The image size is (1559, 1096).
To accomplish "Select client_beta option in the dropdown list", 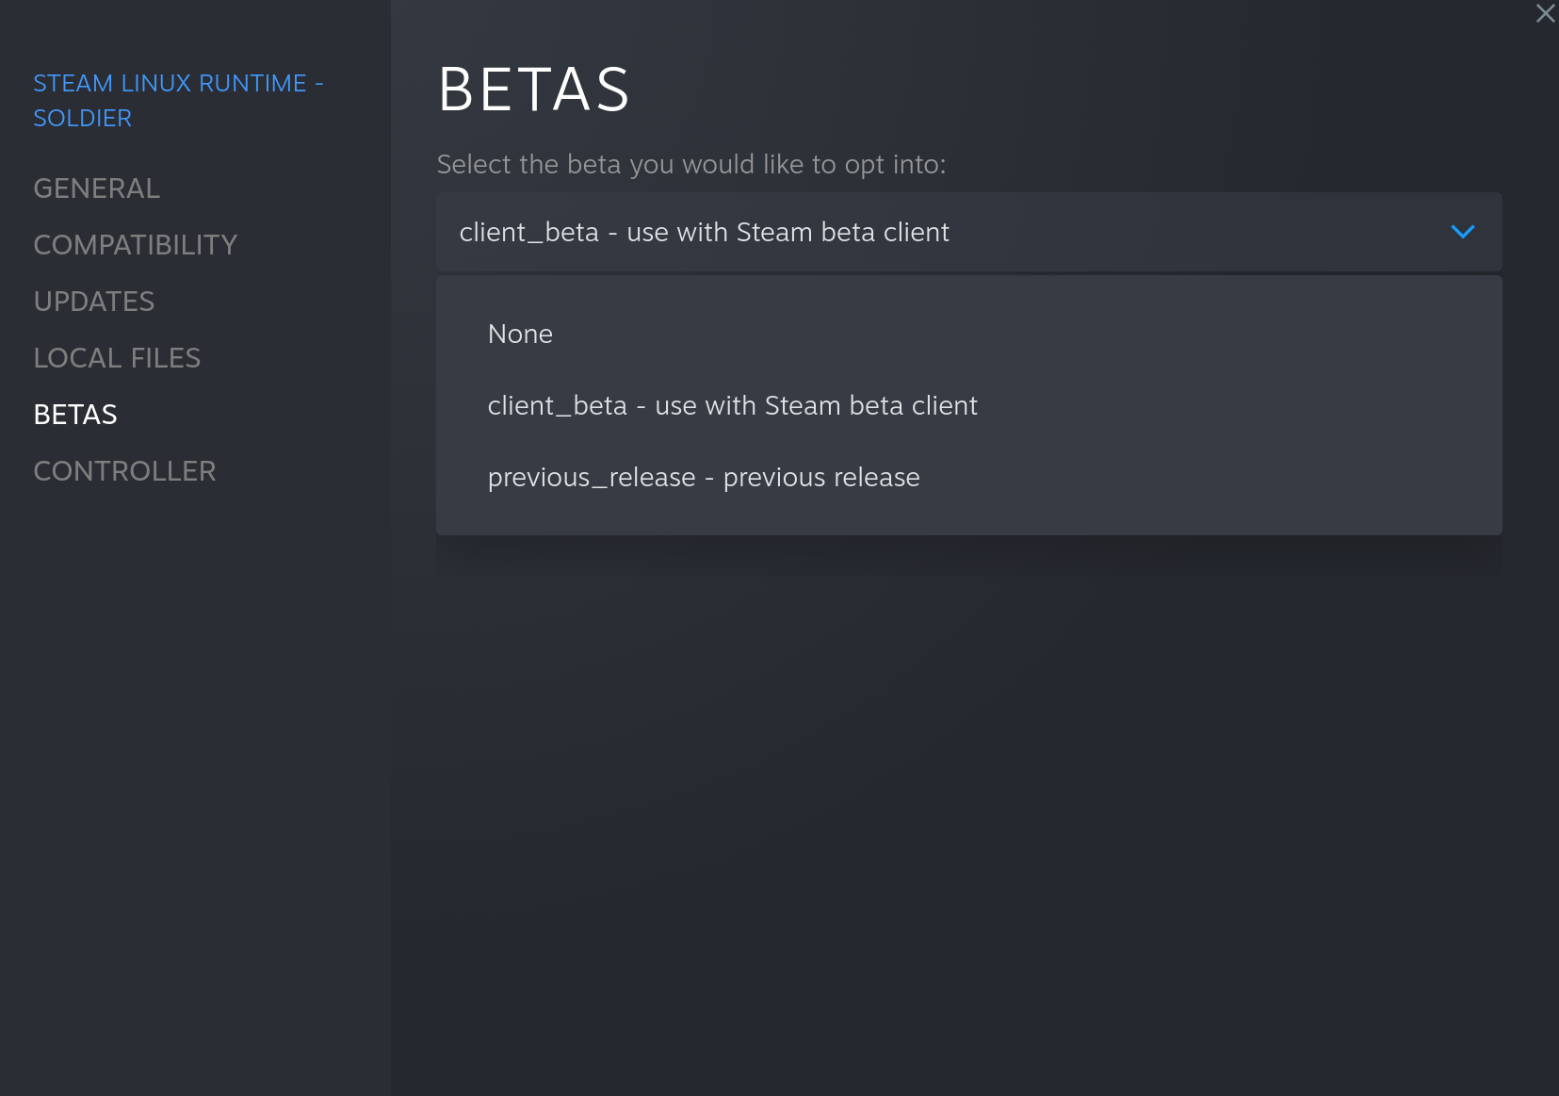I will point(968,405).
